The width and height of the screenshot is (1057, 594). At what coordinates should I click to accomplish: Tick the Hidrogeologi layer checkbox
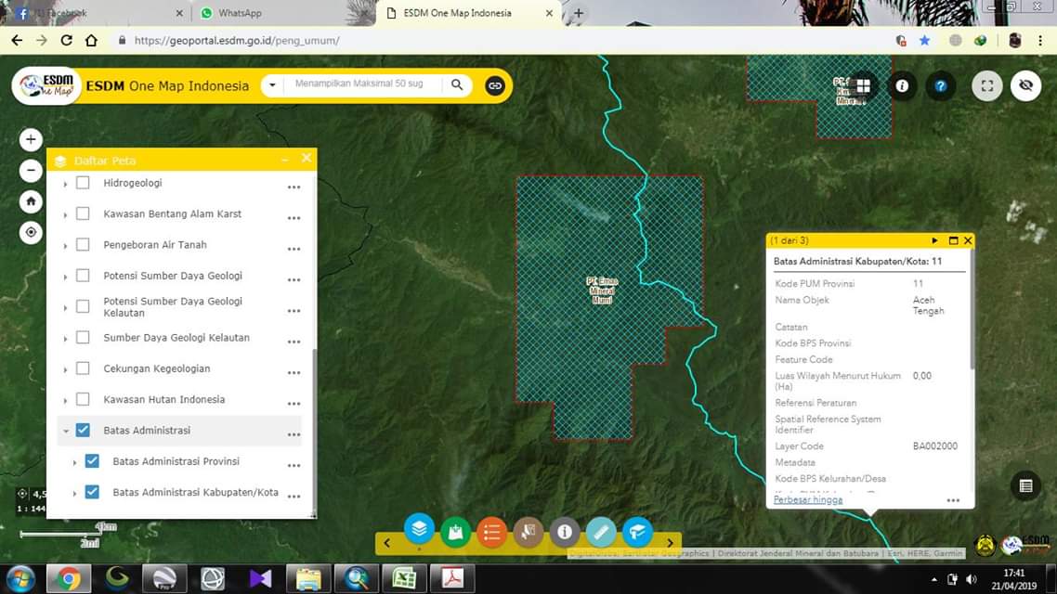point(83,183)
